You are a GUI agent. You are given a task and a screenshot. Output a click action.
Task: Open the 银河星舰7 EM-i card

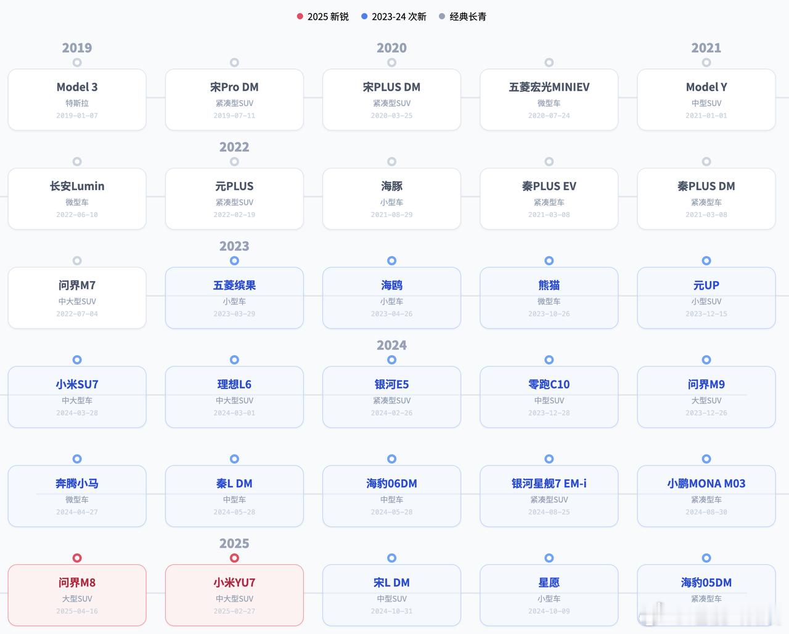point(549,496)
